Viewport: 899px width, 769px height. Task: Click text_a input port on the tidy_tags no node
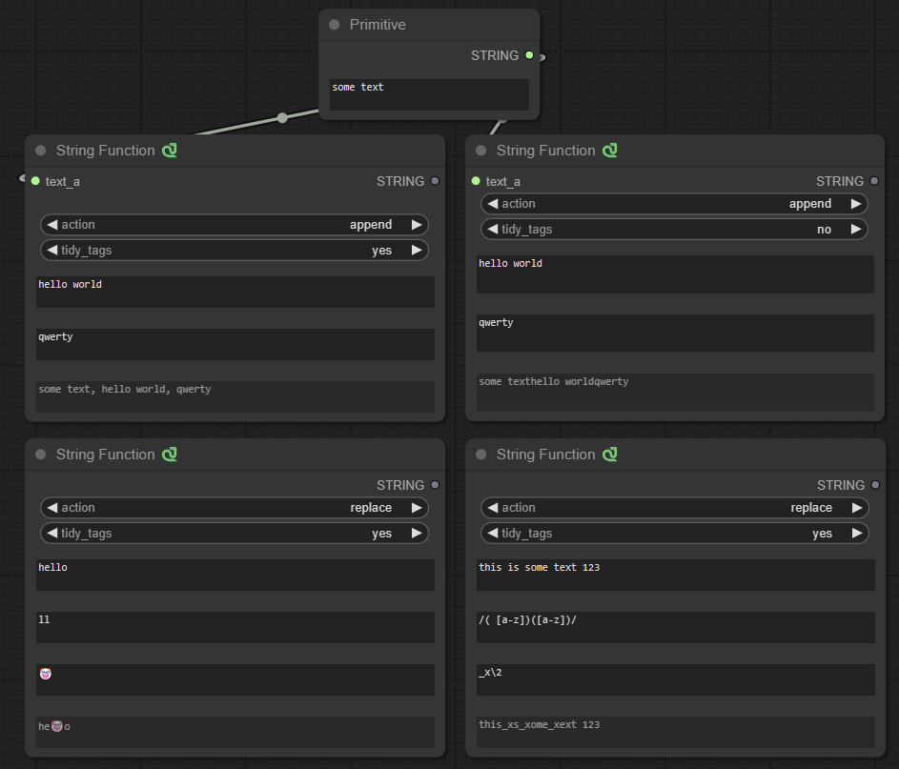(476, 181)
